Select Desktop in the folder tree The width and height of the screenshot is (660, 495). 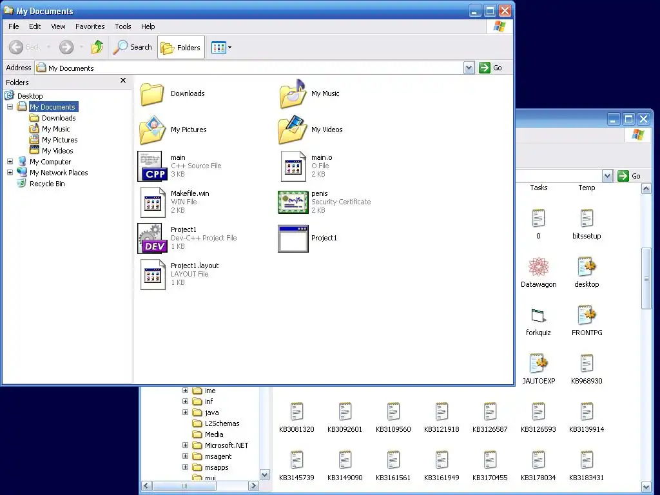(30, 96)
